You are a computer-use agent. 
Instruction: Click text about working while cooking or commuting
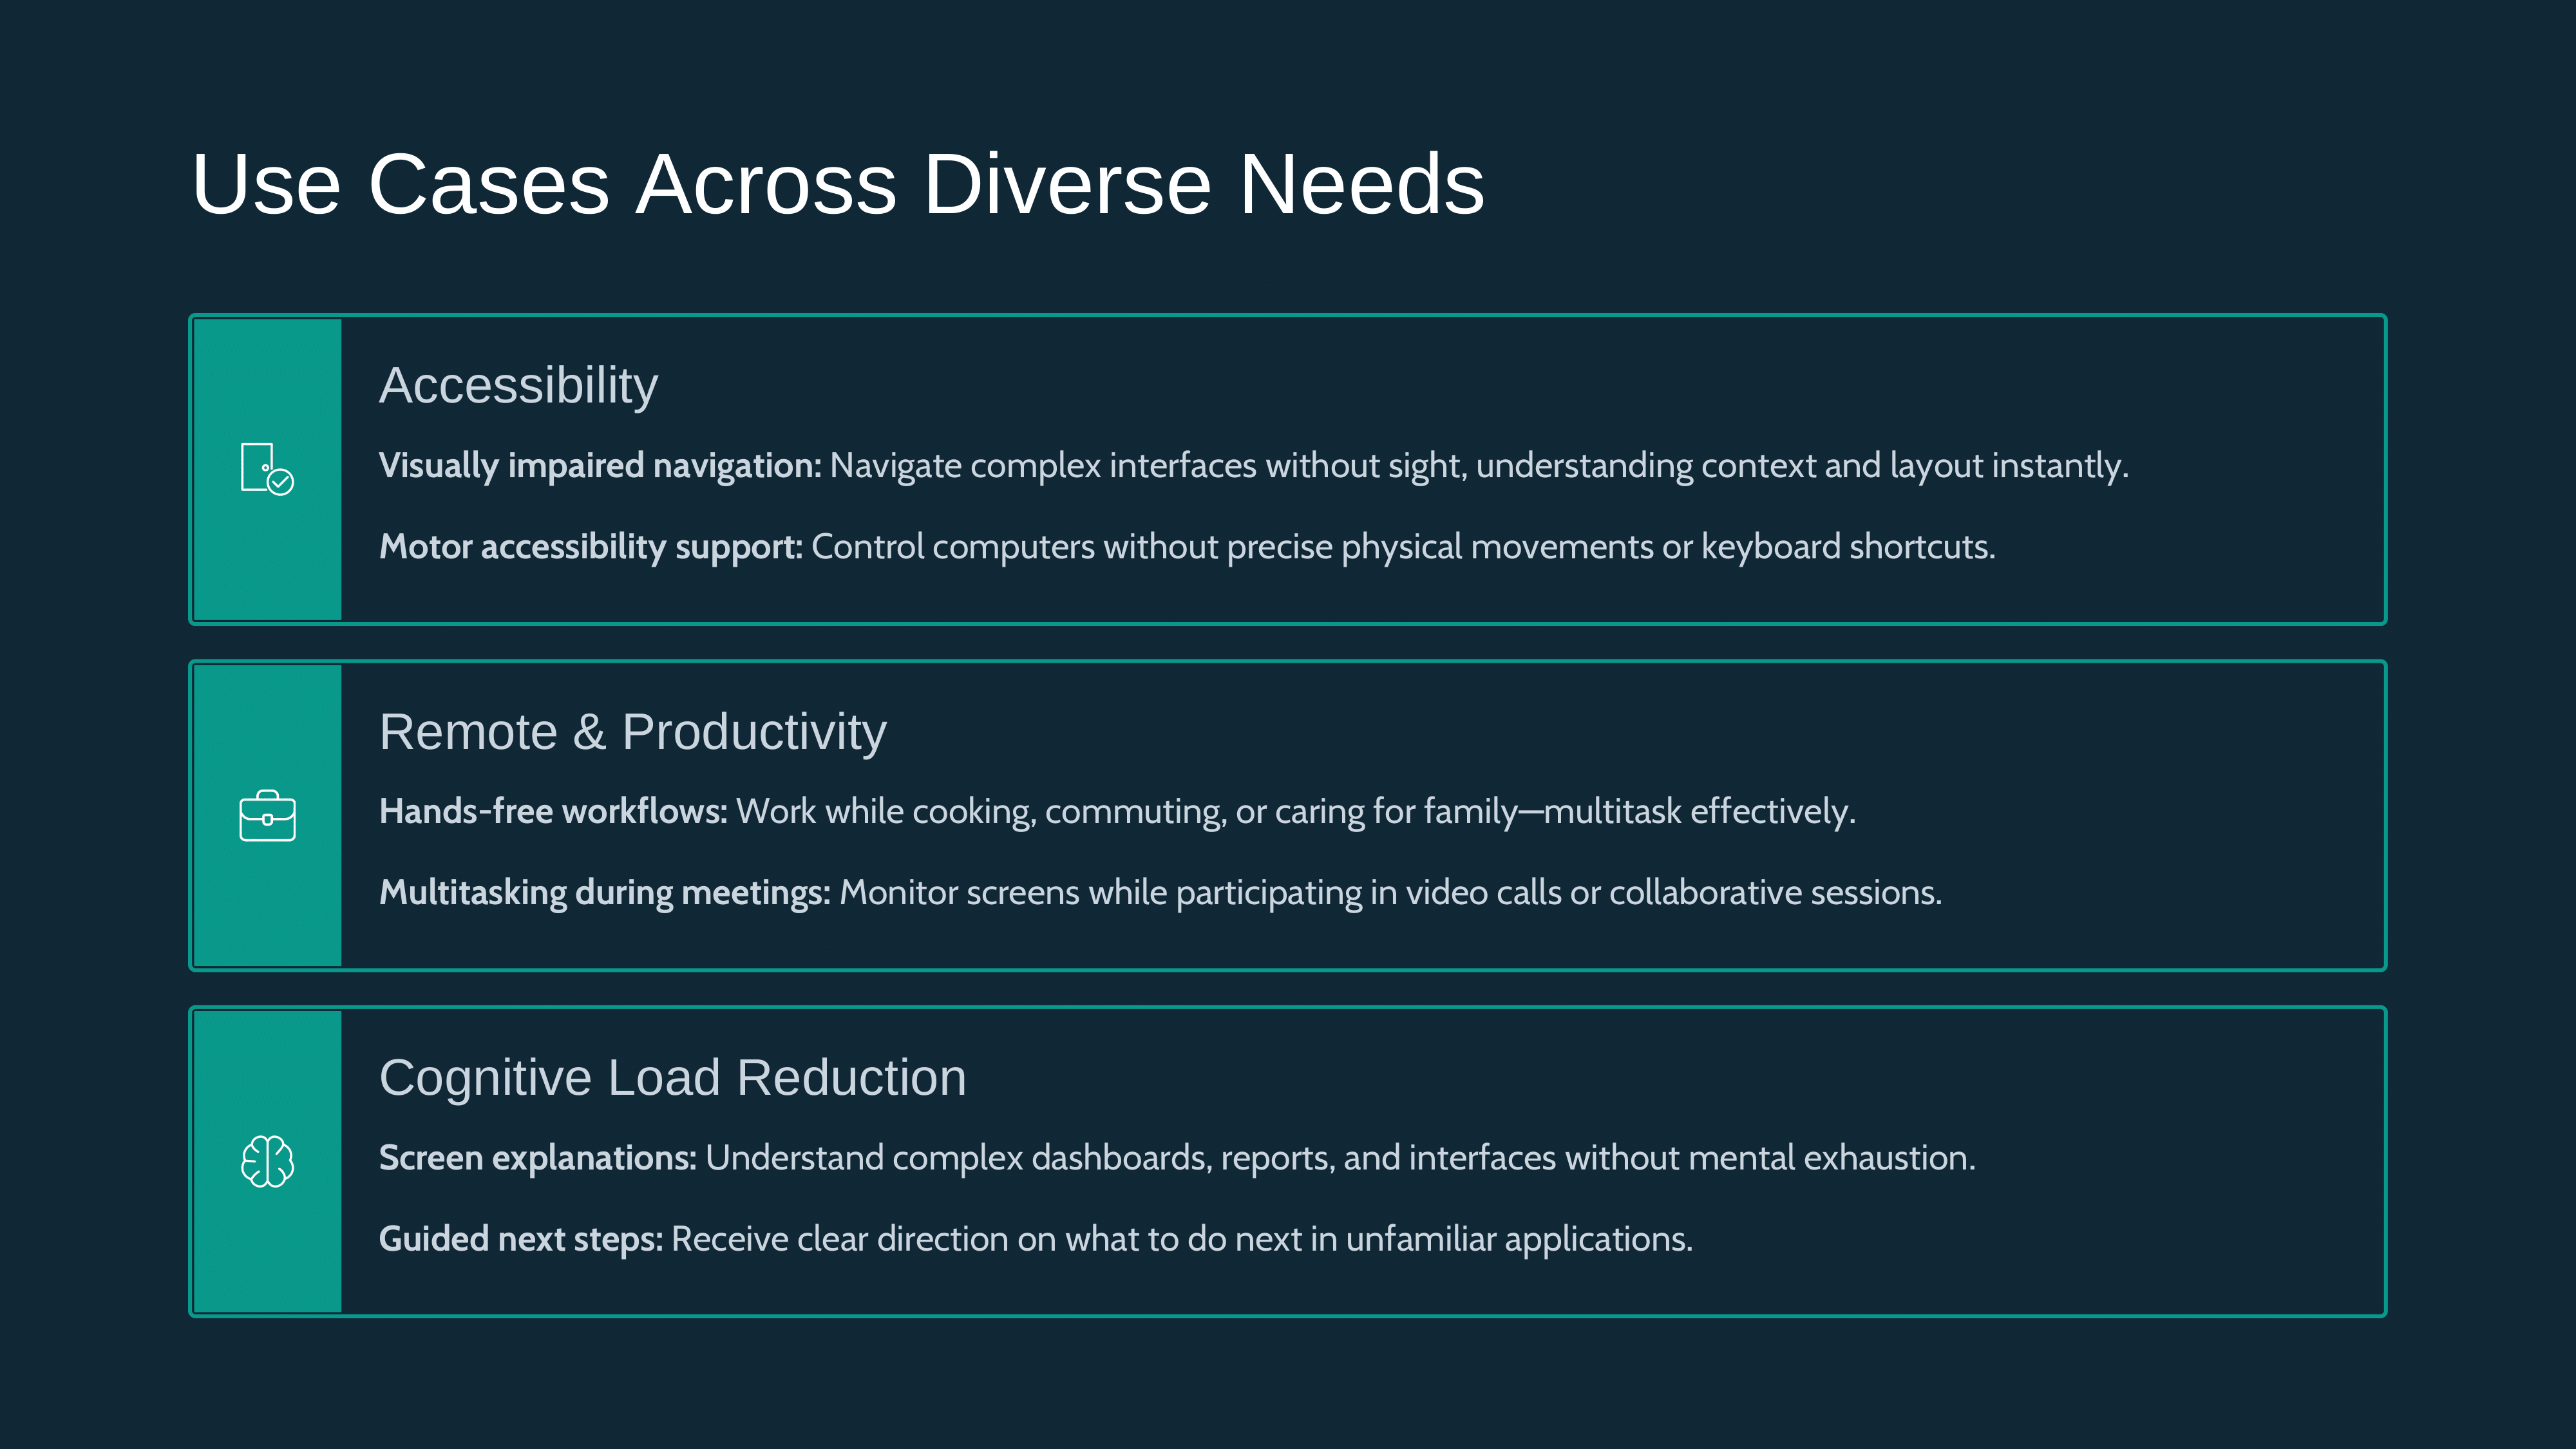1295,812
